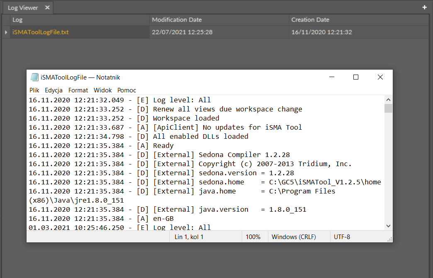Image resolution: width=433 pixels, height=278 pixels.
Task: Expand the iSMAToolLogFile.txt row arrow
Action: point(6,32)
